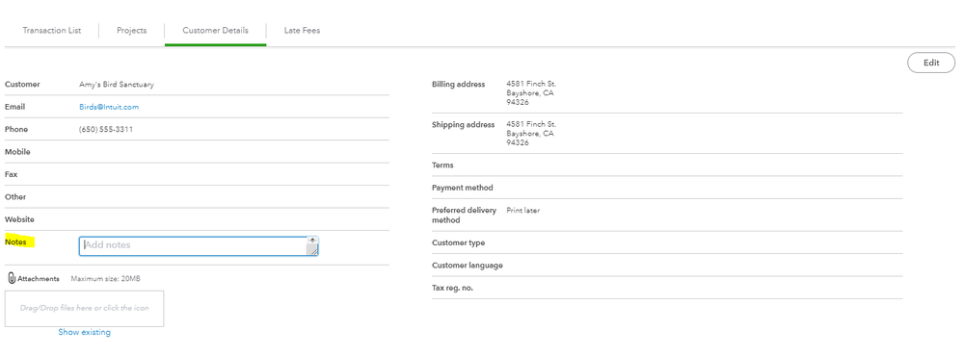Click the Fax label
Image resolution: width=962 pixels, height=356 pixels.
[x=11, y=174]
